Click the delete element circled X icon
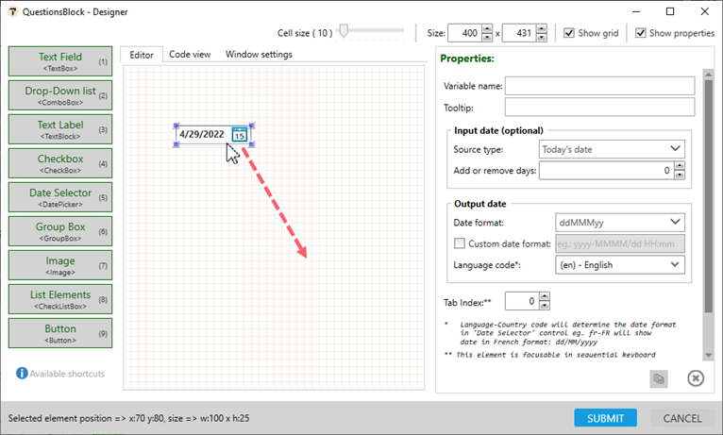The width and height of the screenshot is (723, 435). [696, 378]
